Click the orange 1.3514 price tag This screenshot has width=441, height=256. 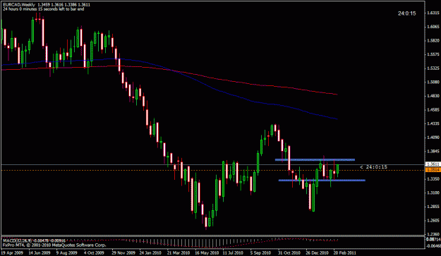pyautogui.click(x=433, y=170)
